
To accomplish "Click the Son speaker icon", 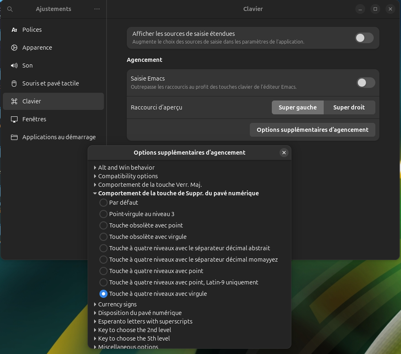I will click(x=14, y=66).
